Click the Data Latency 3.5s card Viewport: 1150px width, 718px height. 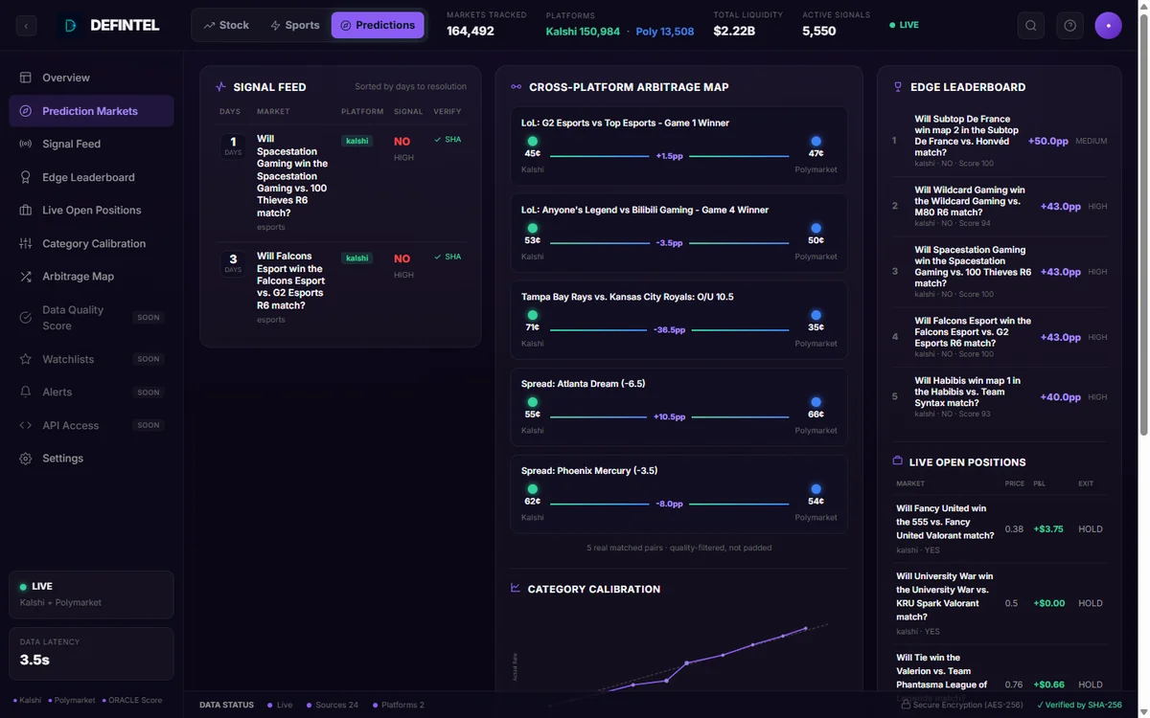91,653
